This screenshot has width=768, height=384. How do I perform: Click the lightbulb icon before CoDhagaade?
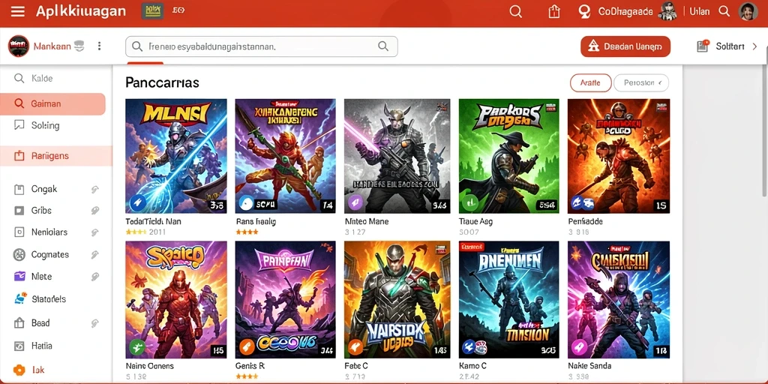[583, 11]
